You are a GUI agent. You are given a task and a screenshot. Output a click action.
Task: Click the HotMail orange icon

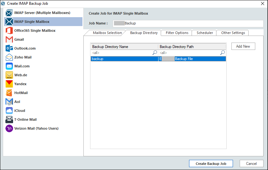click(9, 93)
